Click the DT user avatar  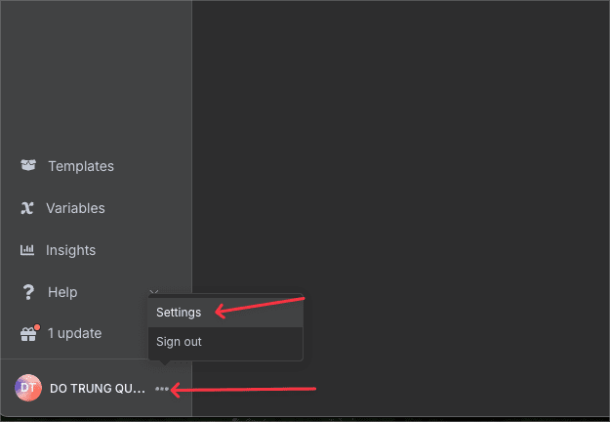coord(27,388)
